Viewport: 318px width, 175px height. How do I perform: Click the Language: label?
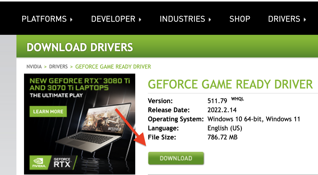point(163,128)
